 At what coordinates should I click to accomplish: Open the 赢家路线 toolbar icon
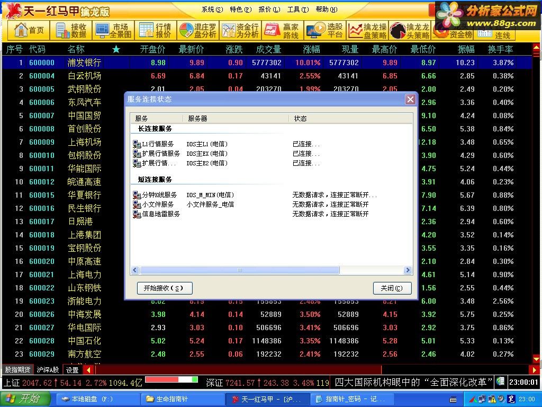(x=283, y=30)
